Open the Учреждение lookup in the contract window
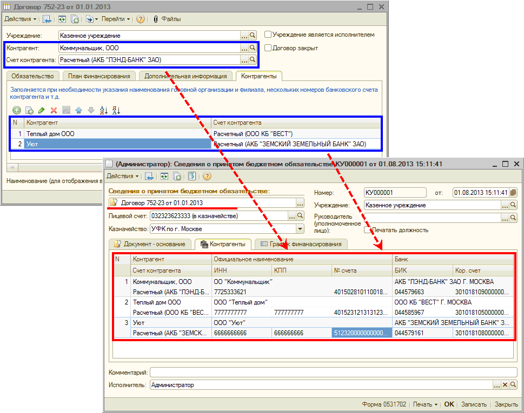The height and width of the screenshot is (413, 524). coord(253,35)
